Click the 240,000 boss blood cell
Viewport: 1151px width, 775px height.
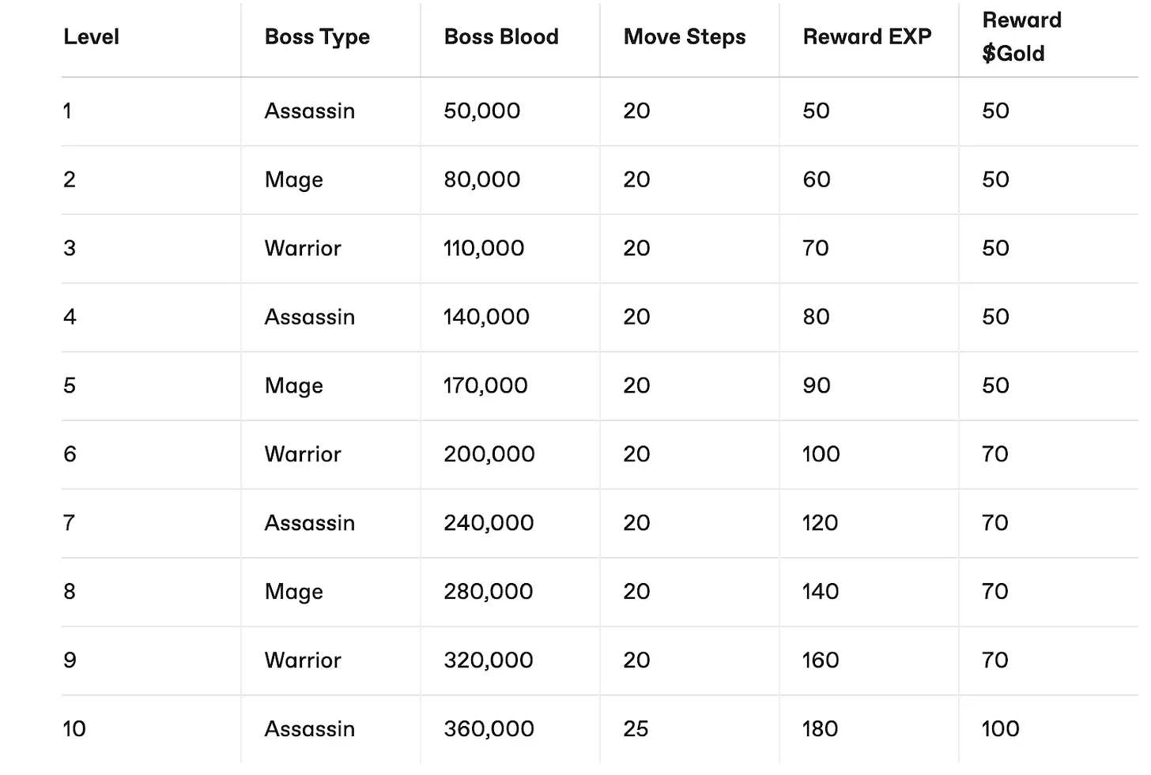click(x=489, y=523)
